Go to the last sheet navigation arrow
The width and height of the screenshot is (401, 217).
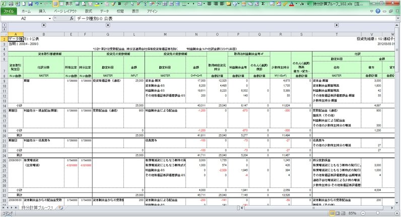[x=16, y=208]
